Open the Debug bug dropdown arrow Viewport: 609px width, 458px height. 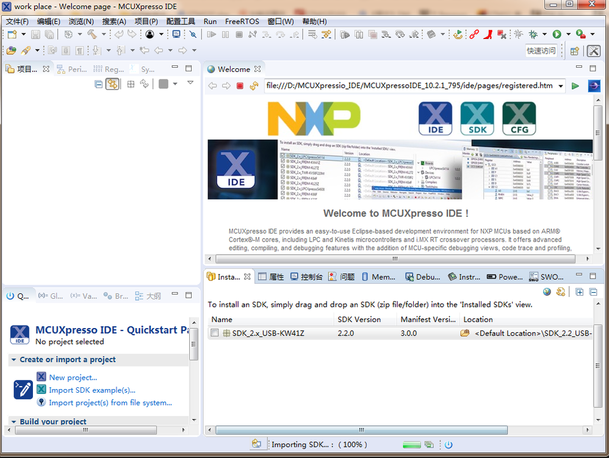point(544,35)
